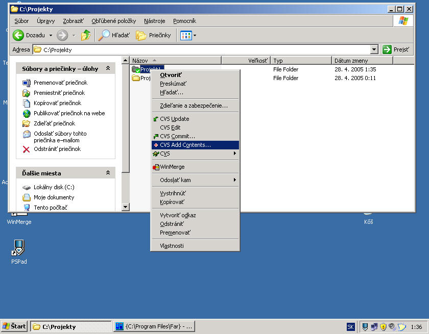Click the green Back arrow icon
429x334 pixels.
18,35
